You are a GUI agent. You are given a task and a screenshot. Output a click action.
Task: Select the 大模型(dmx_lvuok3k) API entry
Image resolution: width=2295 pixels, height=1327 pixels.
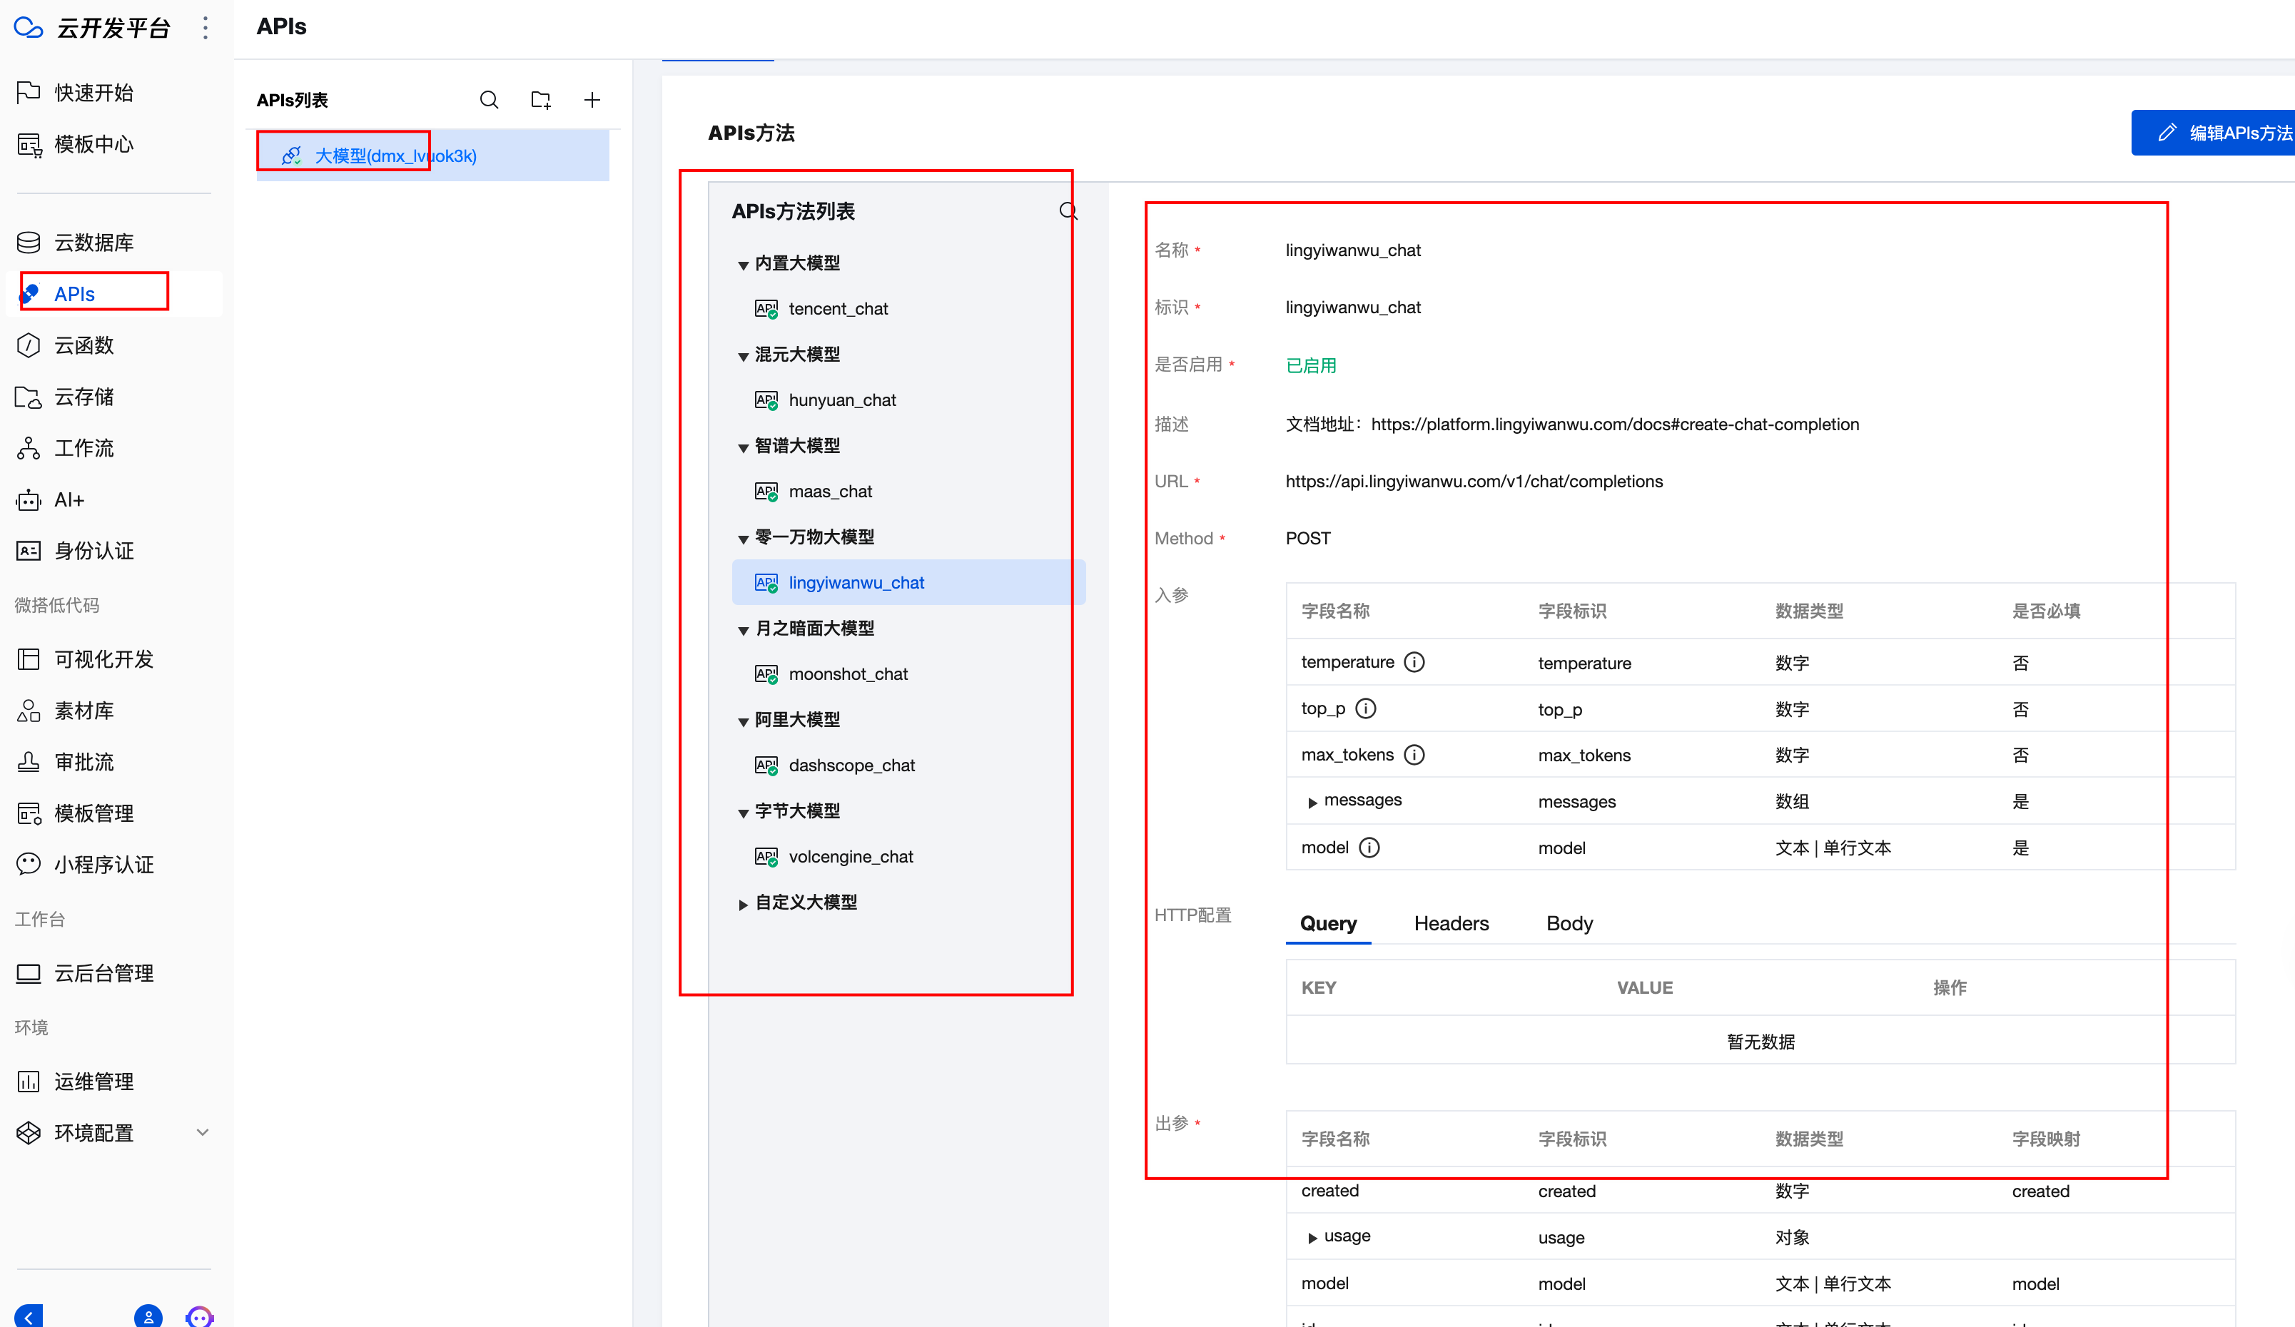coord(432,156)
